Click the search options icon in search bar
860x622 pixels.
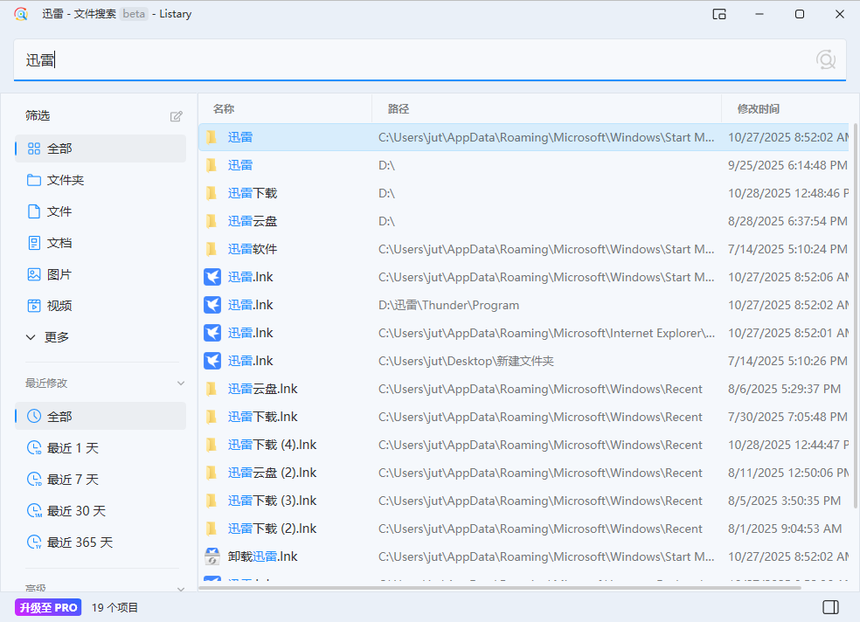(825, 59)
